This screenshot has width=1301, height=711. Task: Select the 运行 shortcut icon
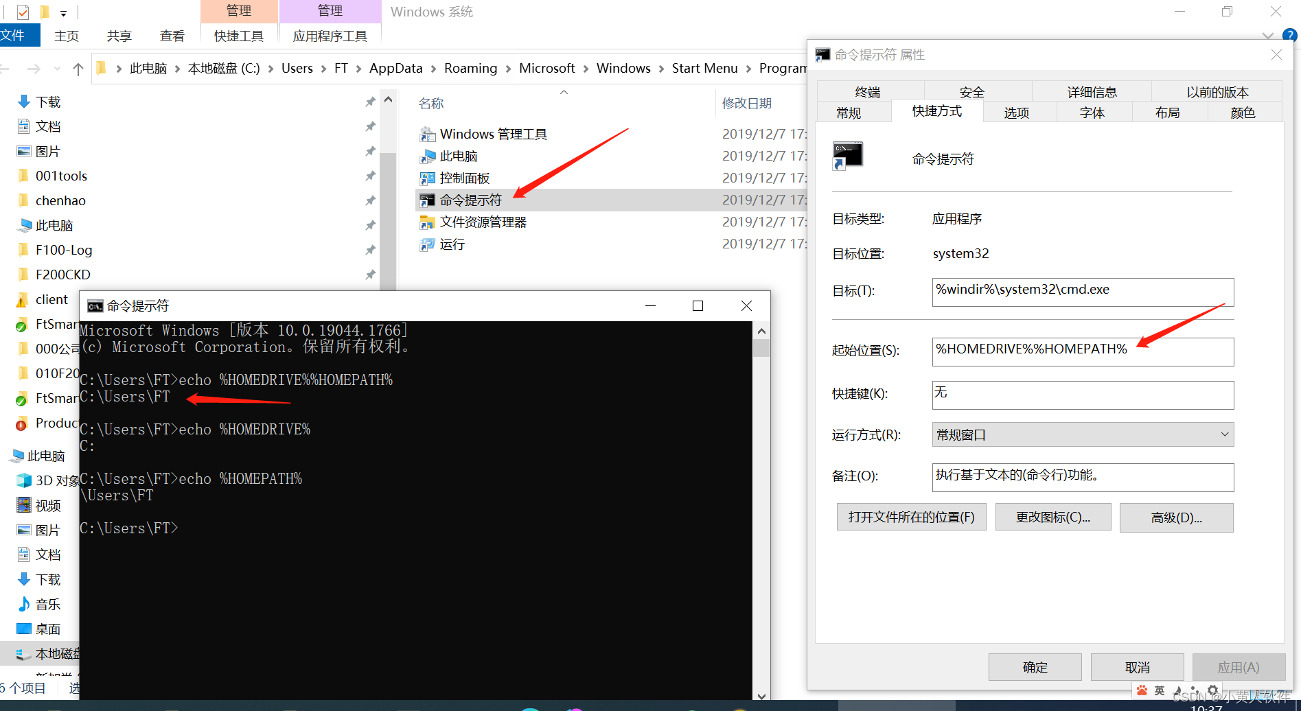(426, 244)
